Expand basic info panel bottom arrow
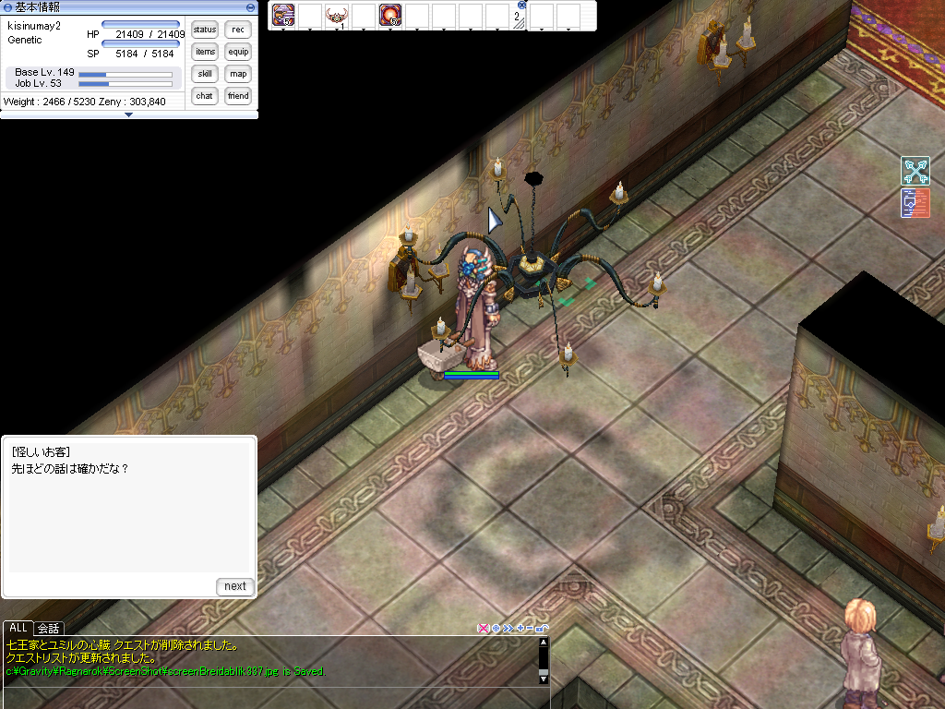The width and height of the screenshot is (945, 709). coord(128,114)
